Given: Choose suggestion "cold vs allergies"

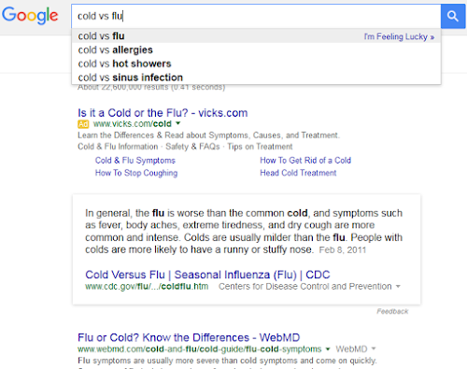Looking at the screenshot, I should click(256, 50).
